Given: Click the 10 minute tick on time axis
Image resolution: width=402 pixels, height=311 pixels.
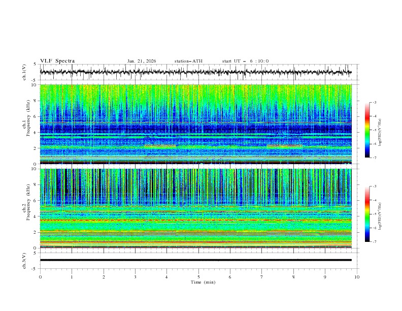Looking at the screenshot, I should (x=357, y=276).
